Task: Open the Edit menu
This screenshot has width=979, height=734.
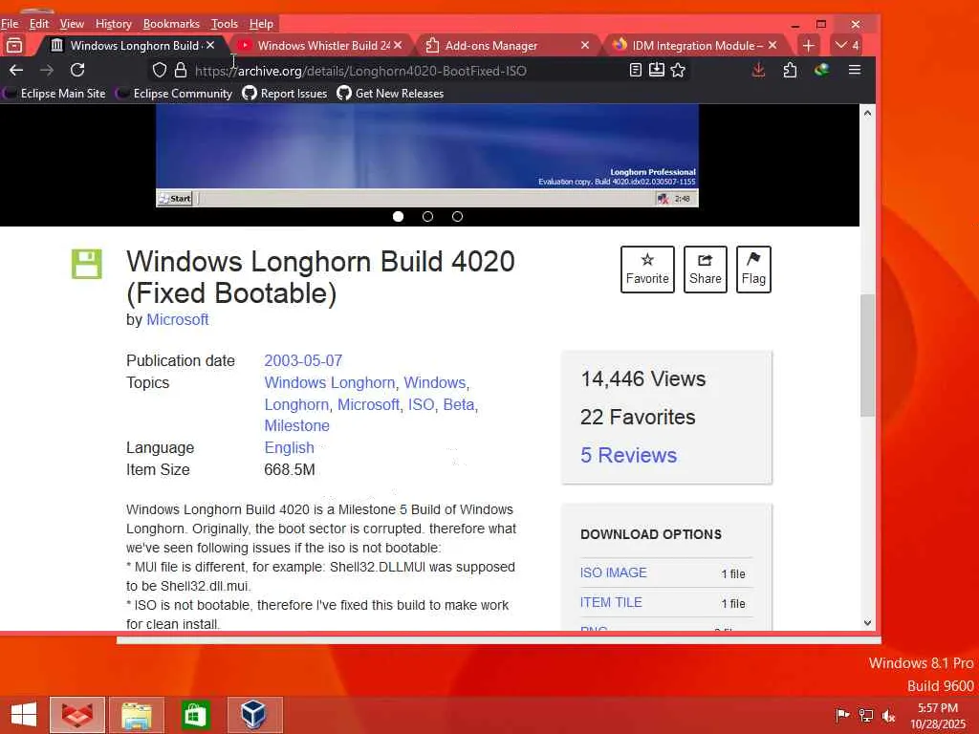Action: (x=38, y=24)
